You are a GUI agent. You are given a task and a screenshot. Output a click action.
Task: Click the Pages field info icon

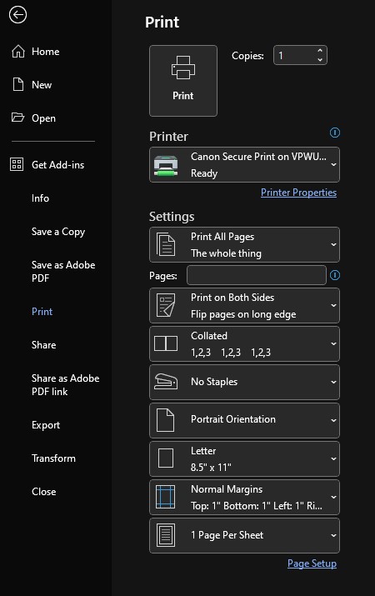[x=335, y=275]
